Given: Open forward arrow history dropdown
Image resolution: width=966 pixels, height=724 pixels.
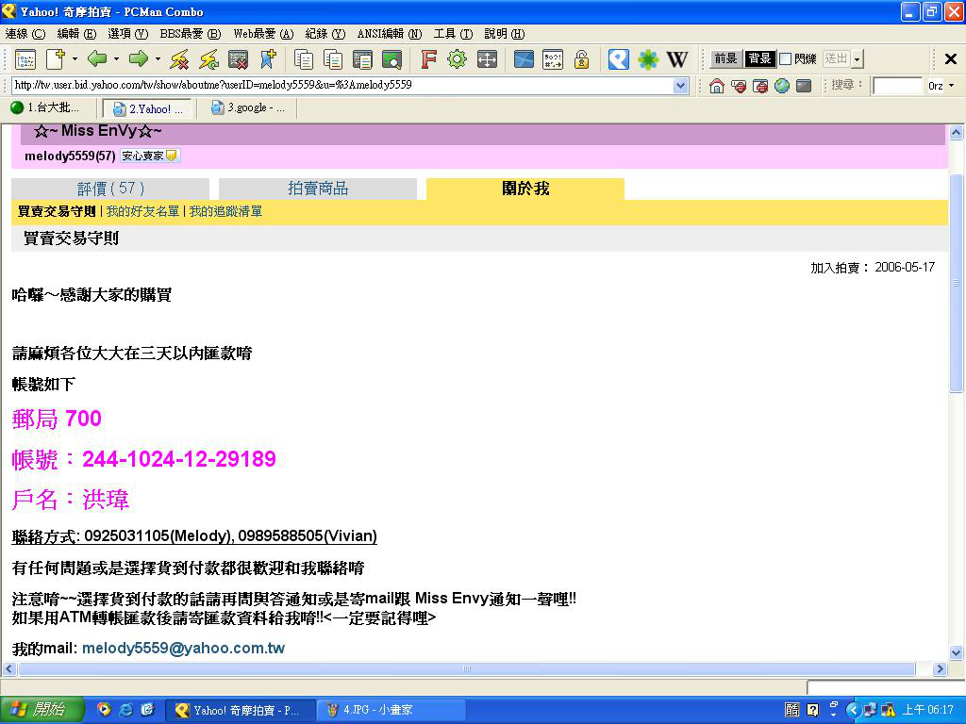Looking at the screenshot, I should [158, 59].
